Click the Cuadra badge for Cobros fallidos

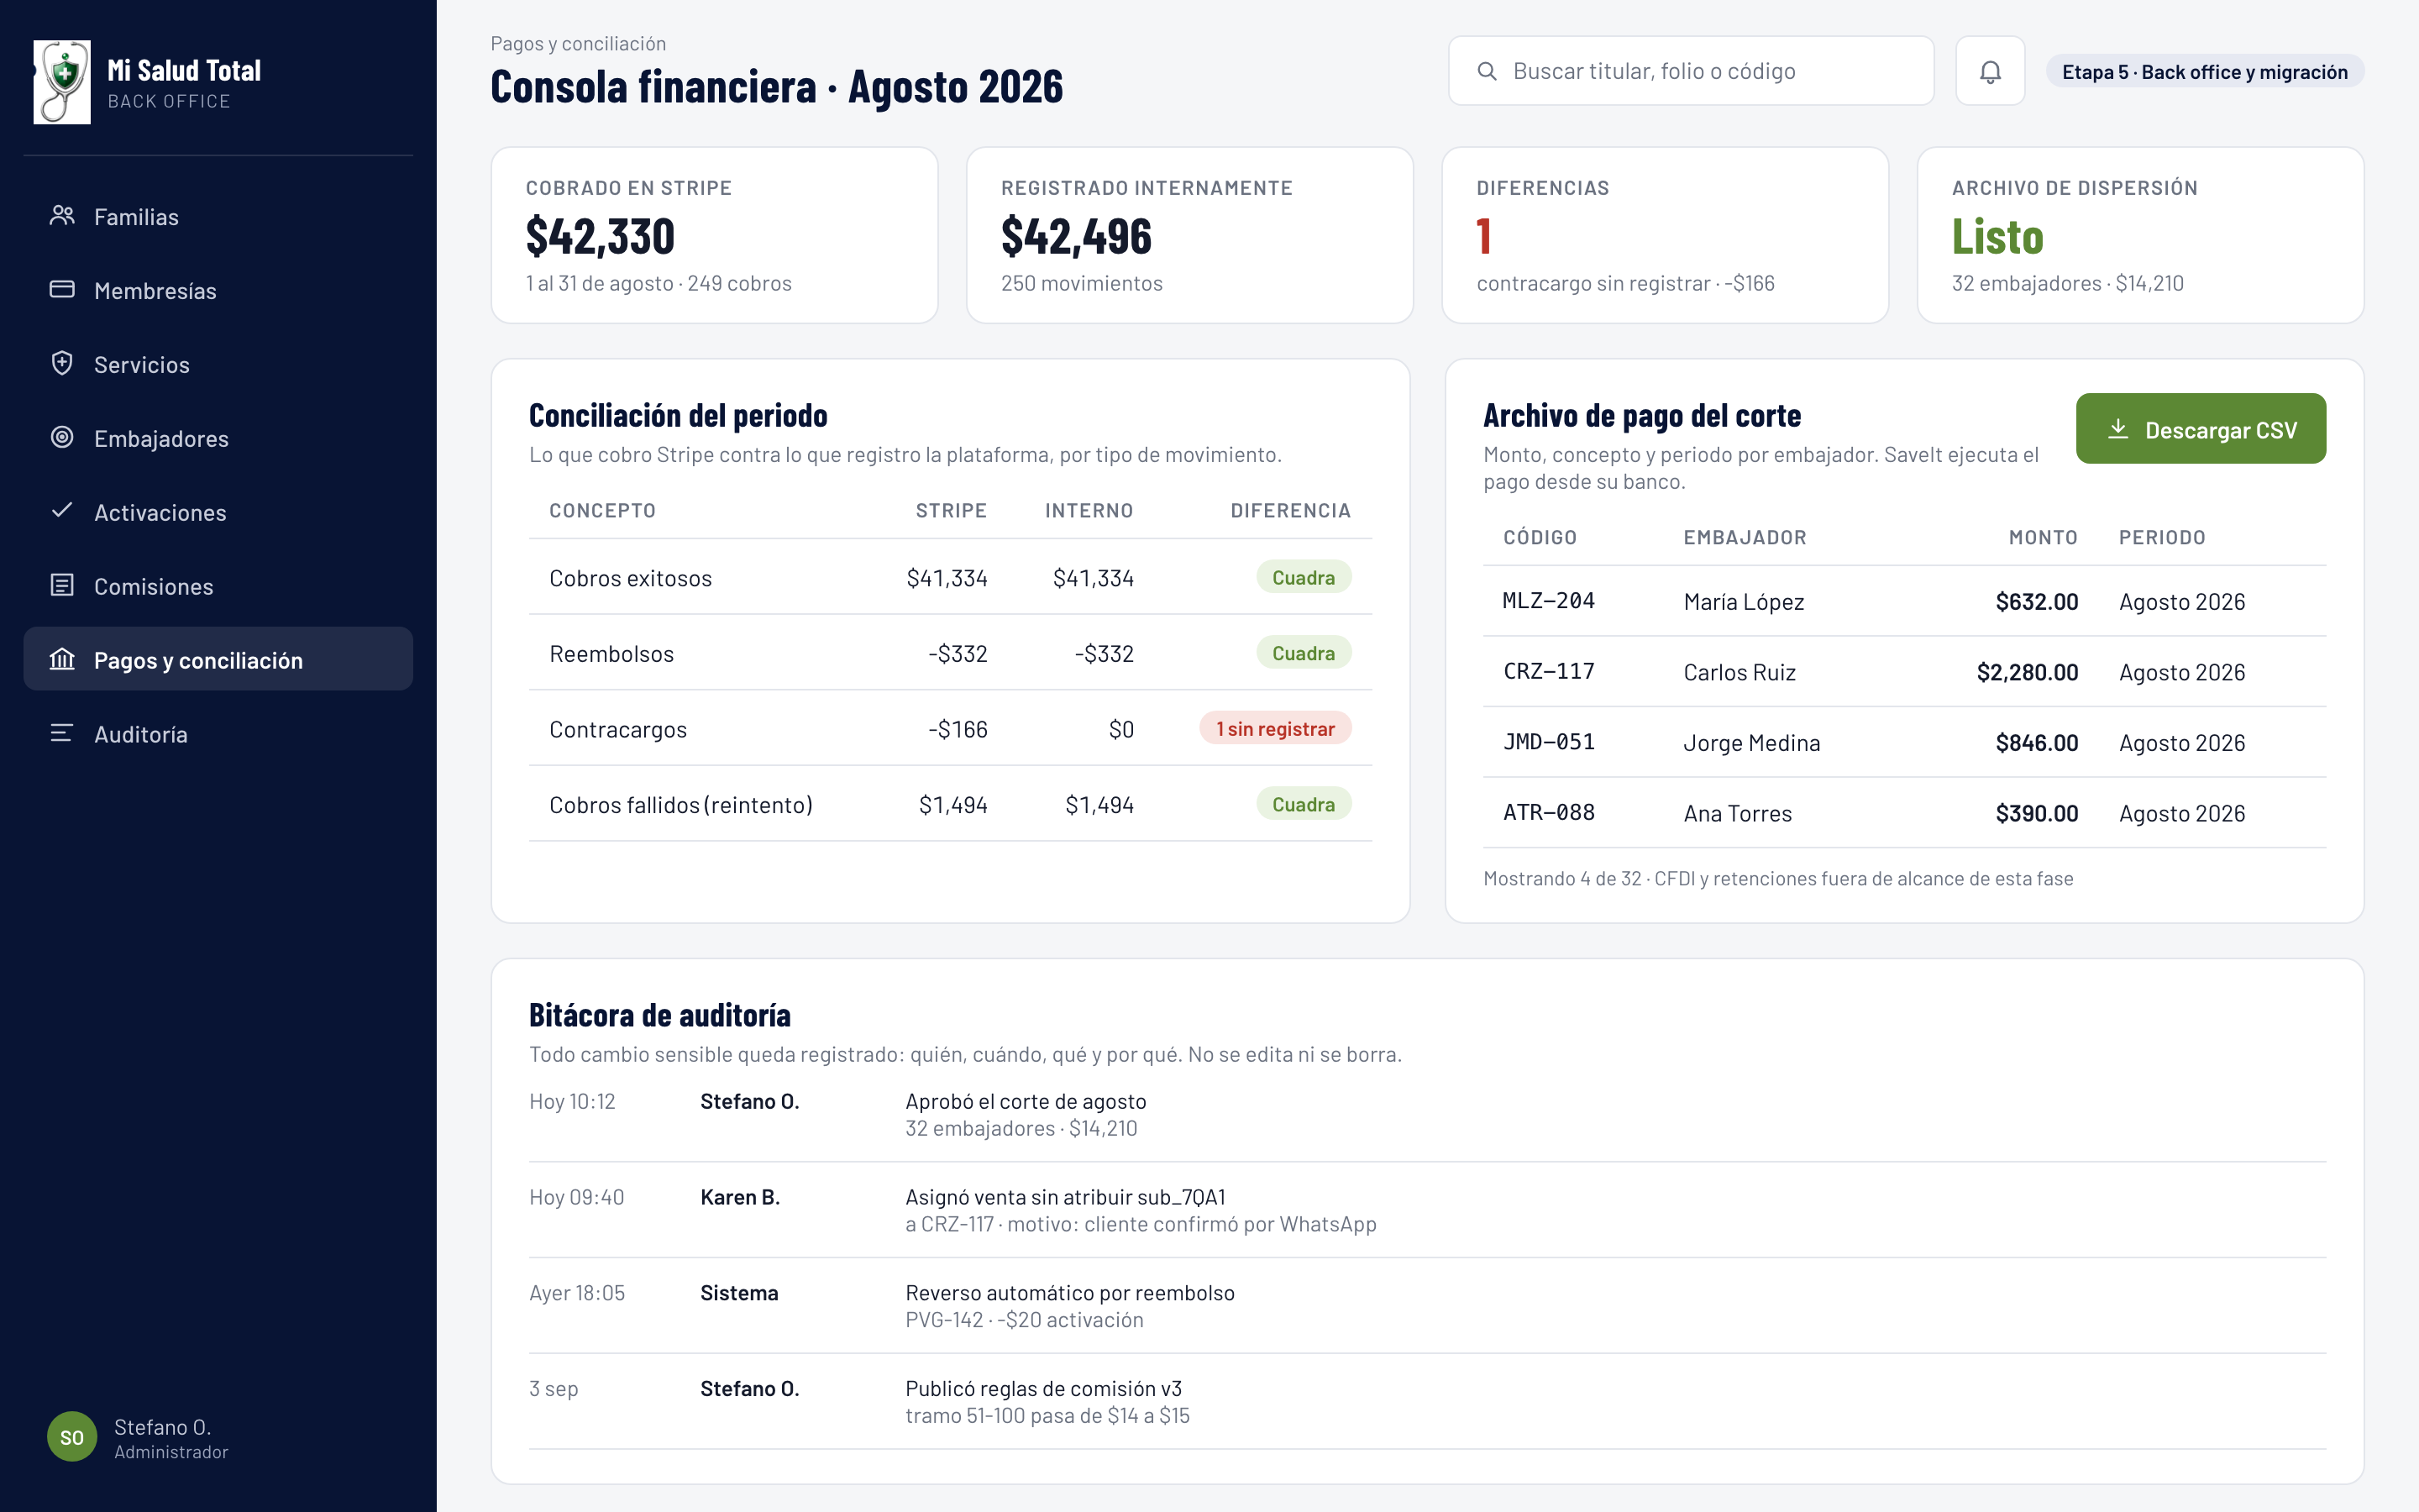pyautogui.click(x=1304, y=804)
